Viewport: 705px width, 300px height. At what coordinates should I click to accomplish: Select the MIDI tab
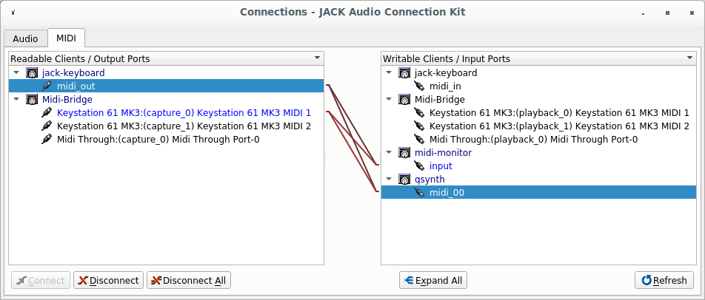66,38
